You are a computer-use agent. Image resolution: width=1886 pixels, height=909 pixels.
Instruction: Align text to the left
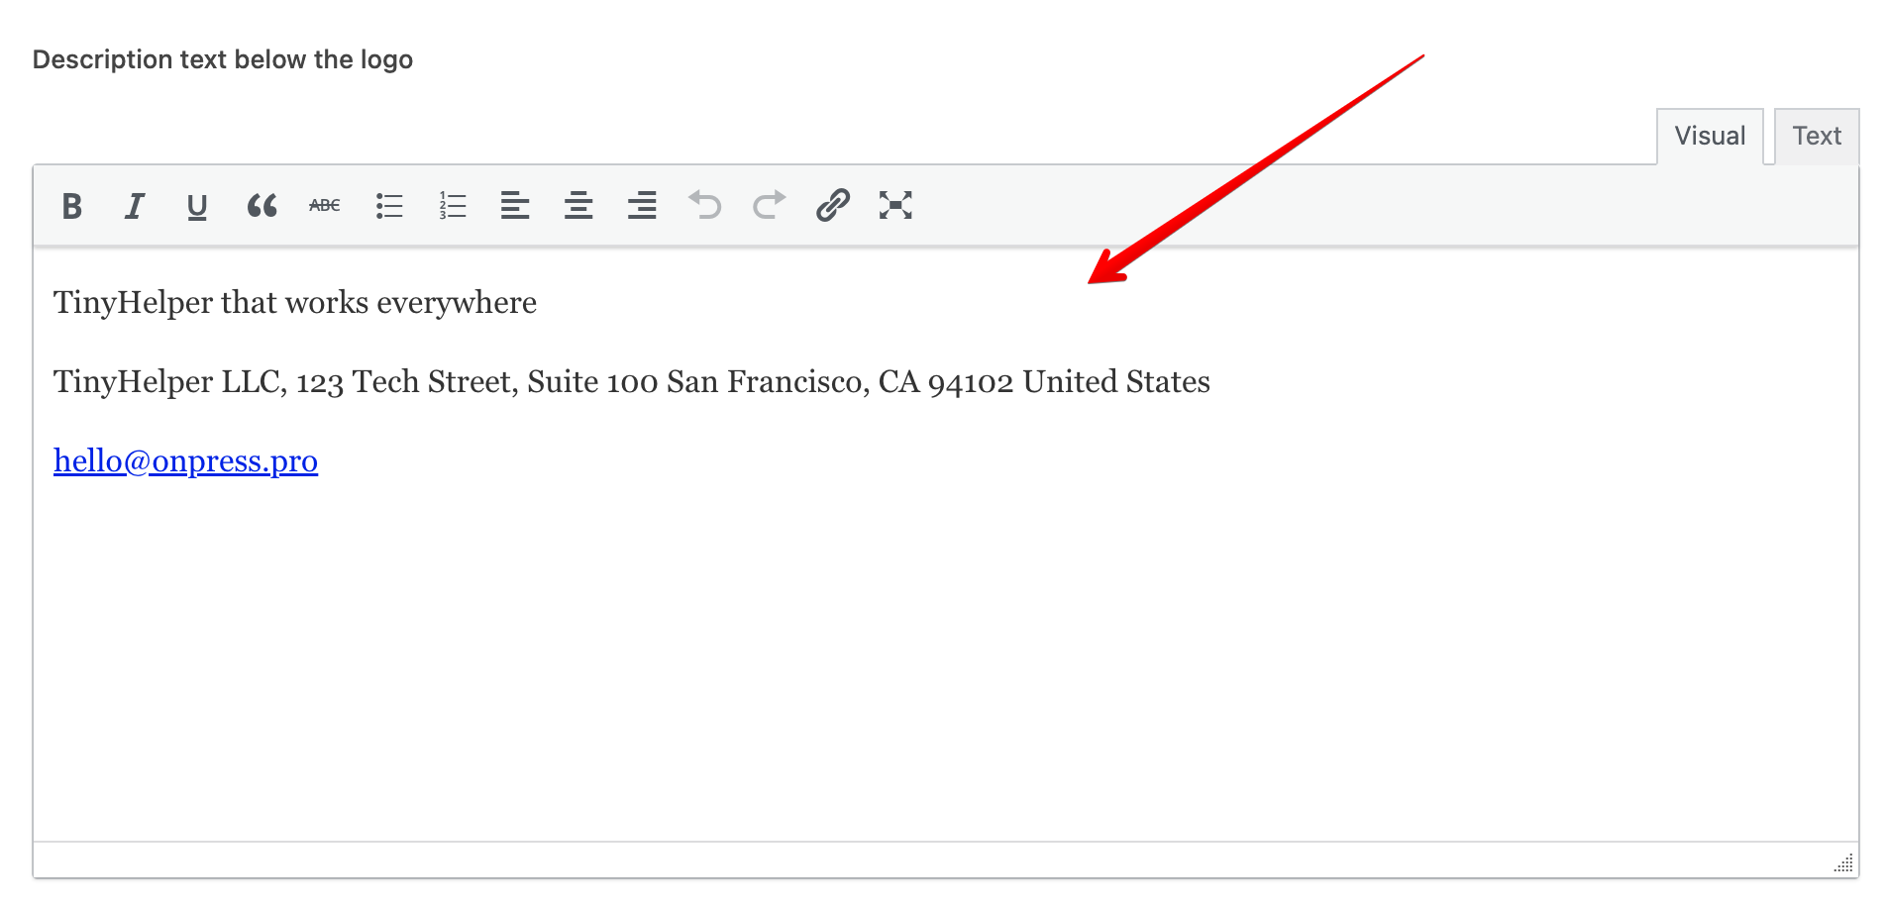(x=515, y=206)
